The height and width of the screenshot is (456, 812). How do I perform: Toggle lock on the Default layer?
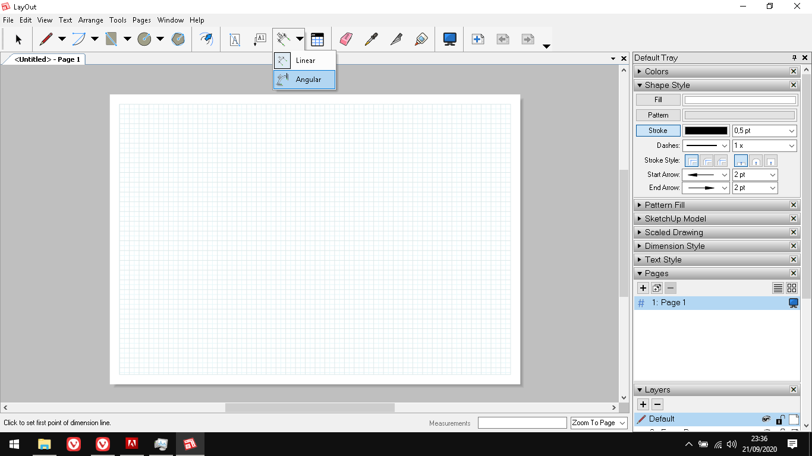780,419
